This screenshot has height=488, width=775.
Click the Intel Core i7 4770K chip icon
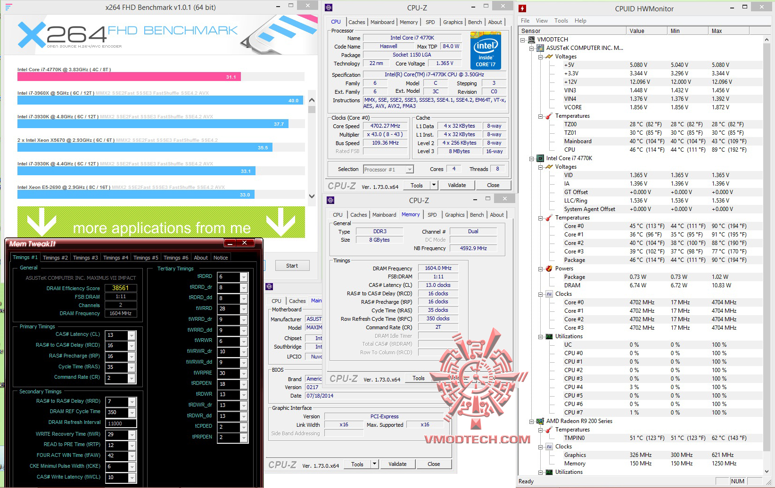pos(540,158)
